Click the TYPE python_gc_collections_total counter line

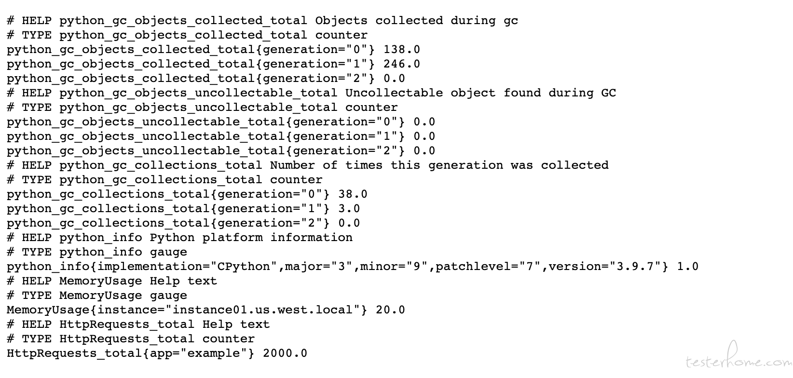164,180
